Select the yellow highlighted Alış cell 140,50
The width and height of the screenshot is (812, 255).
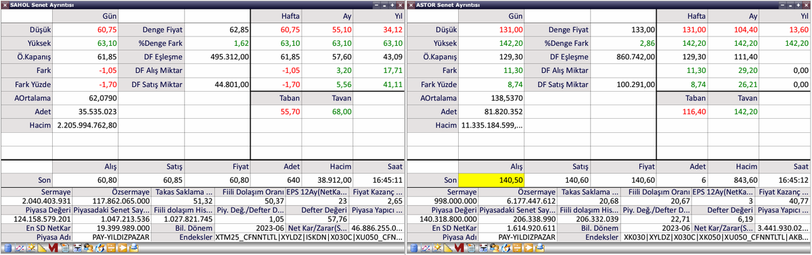coord(492,180)
